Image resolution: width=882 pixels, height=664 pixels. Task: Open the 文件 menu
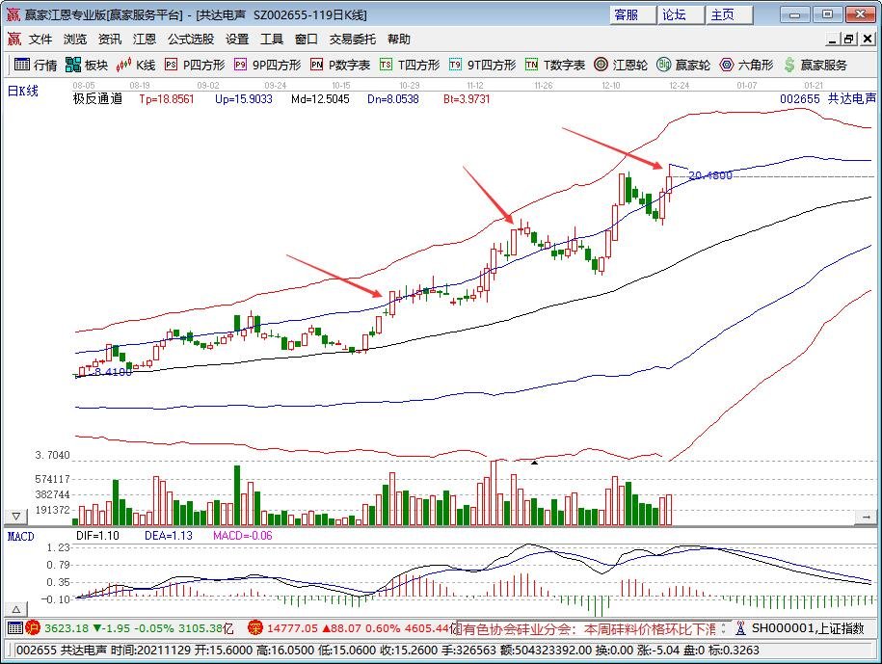click(40, 40)
